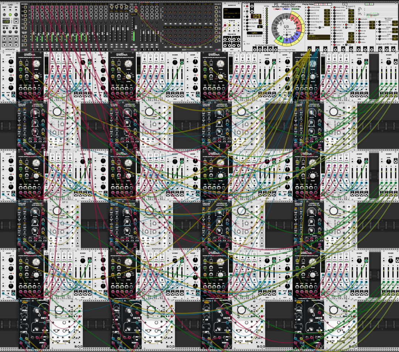The height and width of the screenshot is (352, 399).
Task: Toggle Melody Enable on Meander
Action: coord(334,7)
